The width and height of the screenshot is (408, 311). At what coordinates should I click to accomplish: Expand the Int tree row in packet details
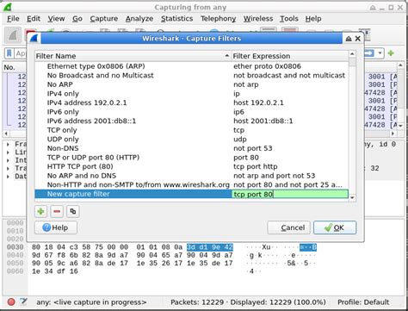point(8,160)
